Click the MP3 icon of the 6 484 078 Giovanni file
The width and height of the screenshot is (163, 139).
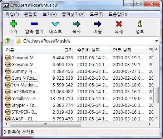[x=8, y=58]
